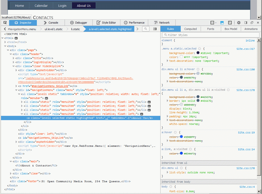Screen dimensions: 262x194
Task: Collapse the inspector sidebar pane
Action: pyautogui.click(x=155, y=29)
